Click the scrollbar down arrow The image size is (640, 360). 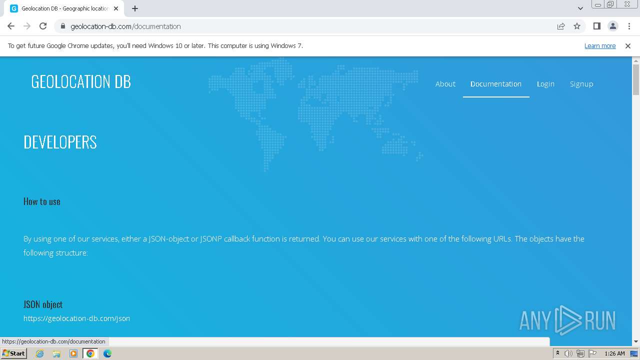click(x=636, y=341)
